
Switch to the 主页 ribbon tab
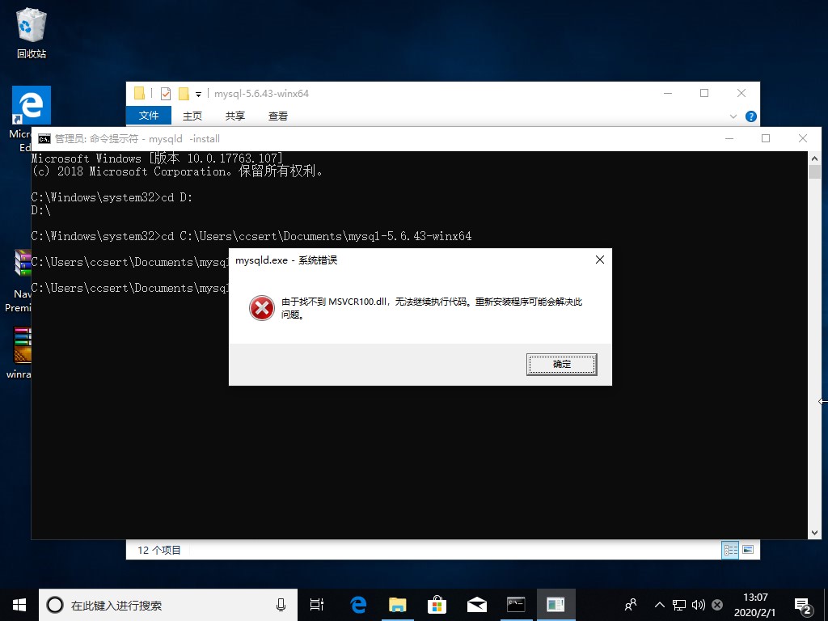(x=192, y=116)
